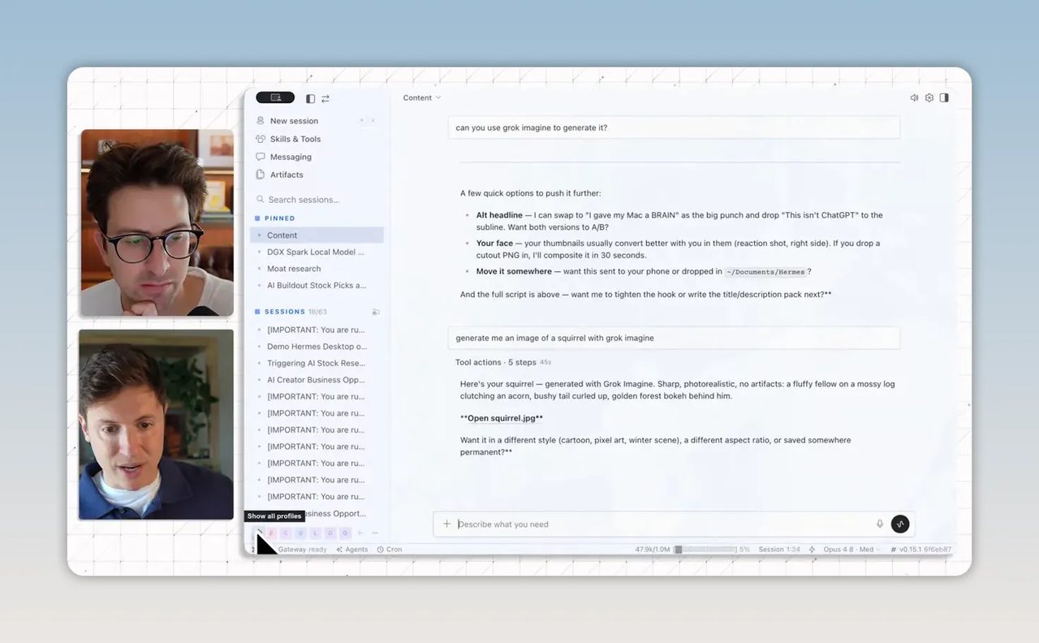Click the bottom webcam video feed

click(x=157, y=424)
